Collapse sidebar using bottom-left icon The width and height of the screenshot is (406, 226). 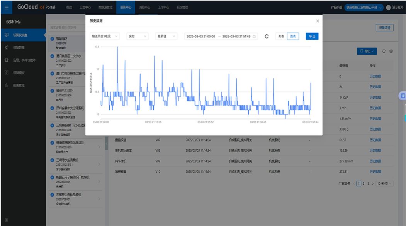coord(6,220)
